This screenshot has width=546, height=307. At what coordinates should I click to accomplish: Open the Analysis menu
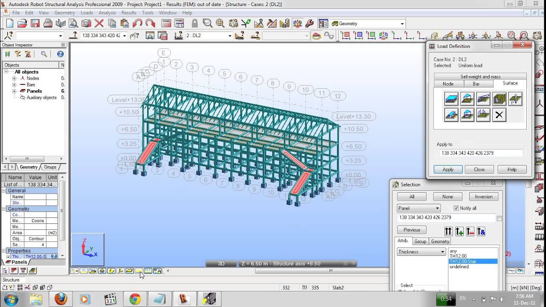[107, 13]
